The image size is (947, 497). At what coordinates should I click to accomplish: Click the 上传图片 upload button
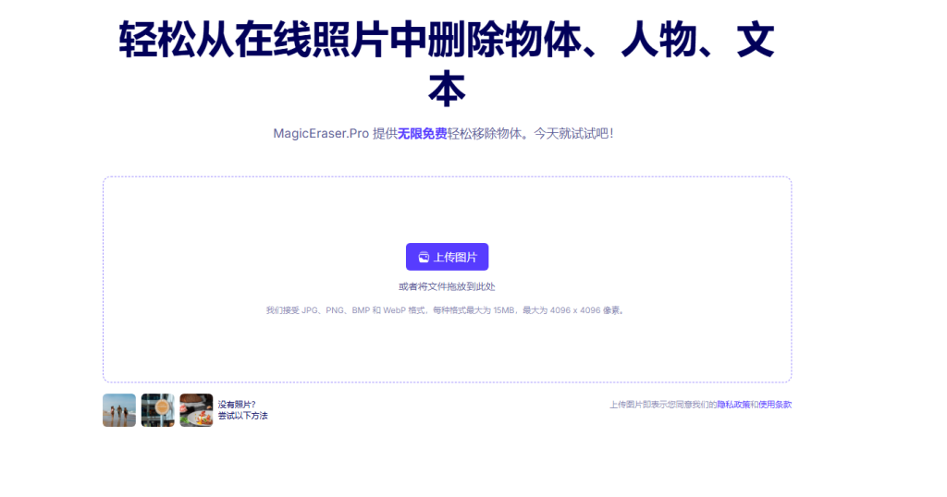(x=447, y=257)
